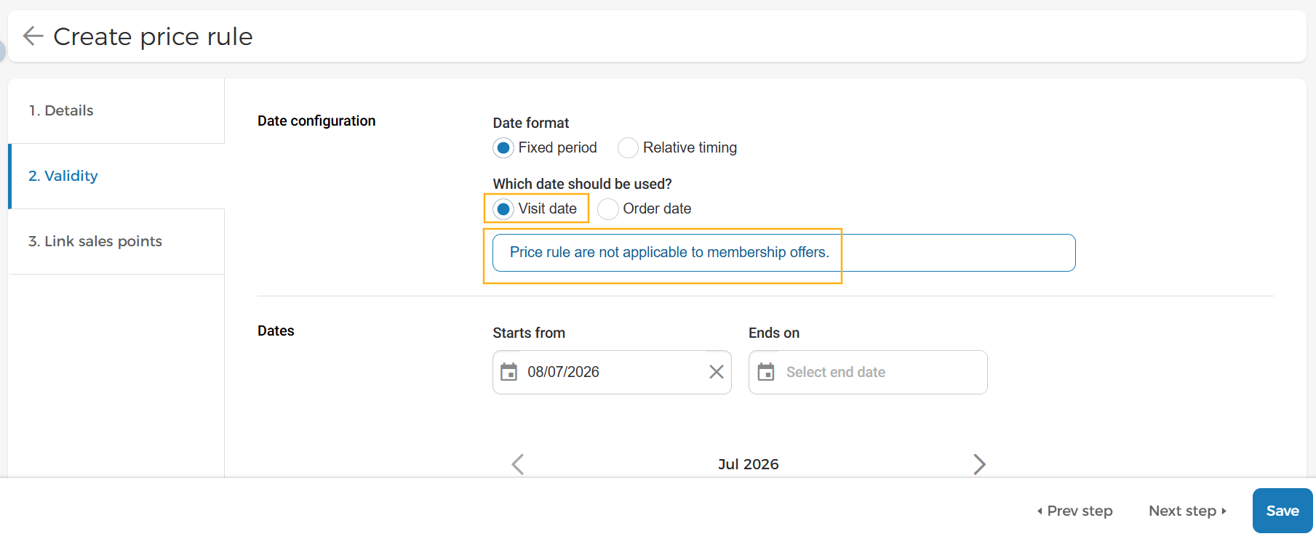Select Fixed period date format
Image resolution: width=1316 pixels, height=539 pixels.
pyautogui.click(x=503, y=147)
